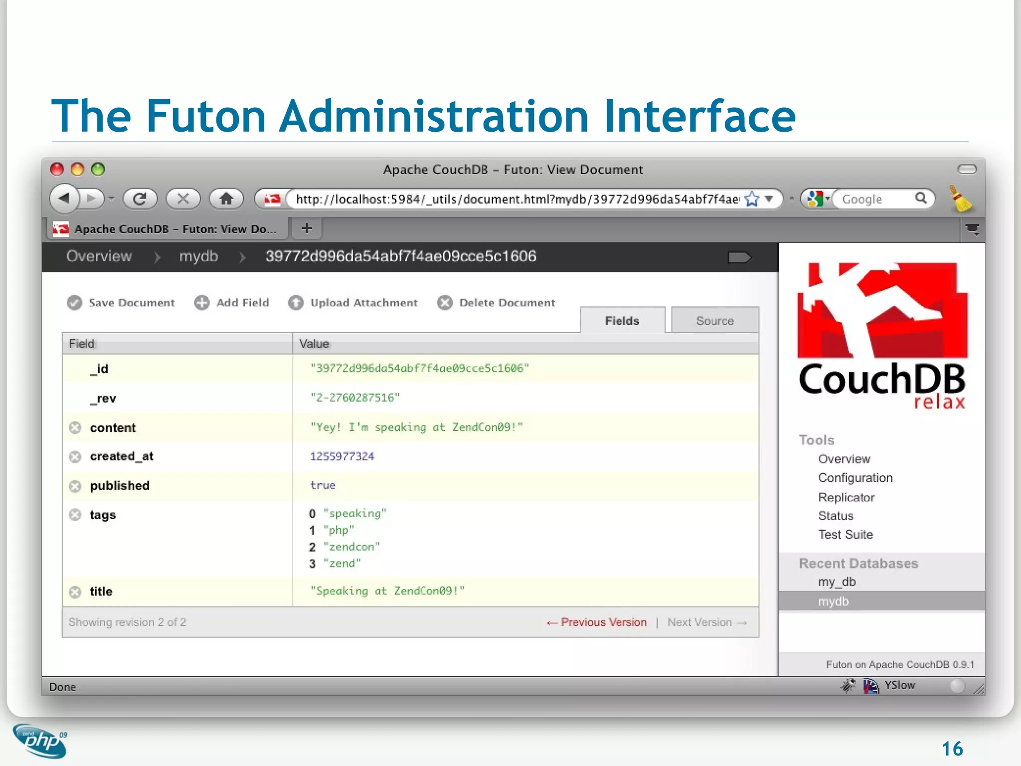Image resolution: width=1021 pixels, height=766 pixels.
Task: Click Next Version link
Action: pyautogui.click(x=707, y=622)
